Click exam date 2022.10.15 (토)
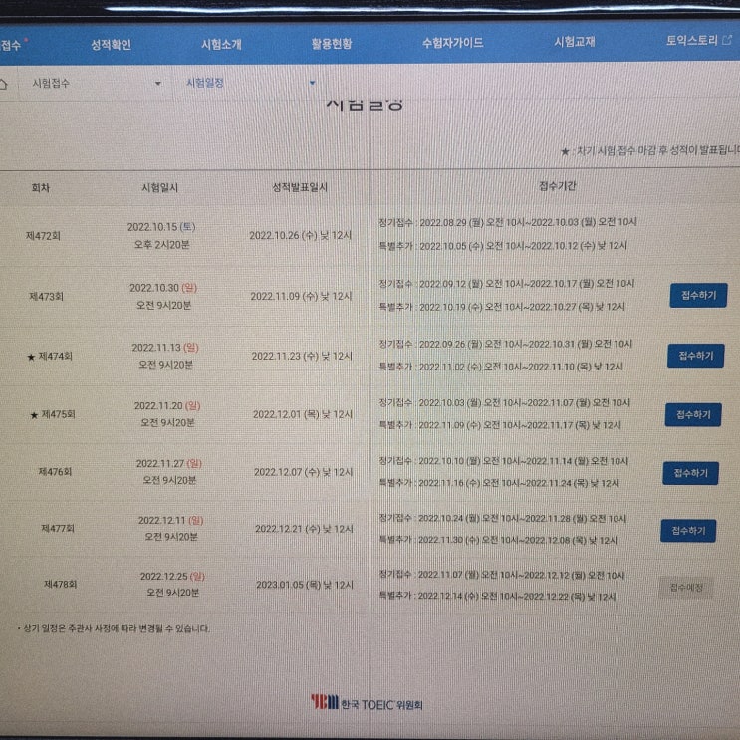Screen dimensions: 740x740 pos(161,227)
